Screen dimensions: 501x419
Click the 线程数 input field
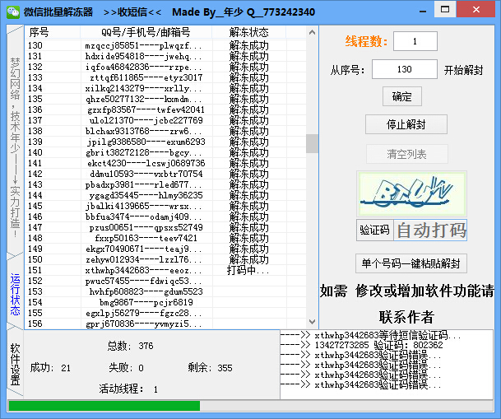tap(415, 41)
